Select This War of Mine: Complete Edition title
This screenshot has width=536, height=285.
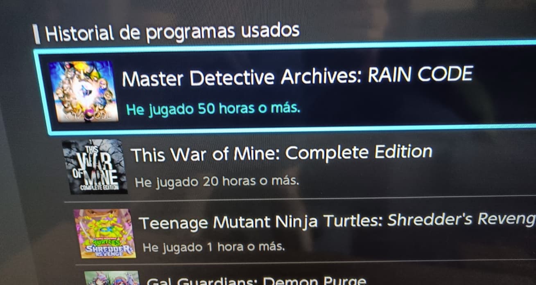[281, 153]
